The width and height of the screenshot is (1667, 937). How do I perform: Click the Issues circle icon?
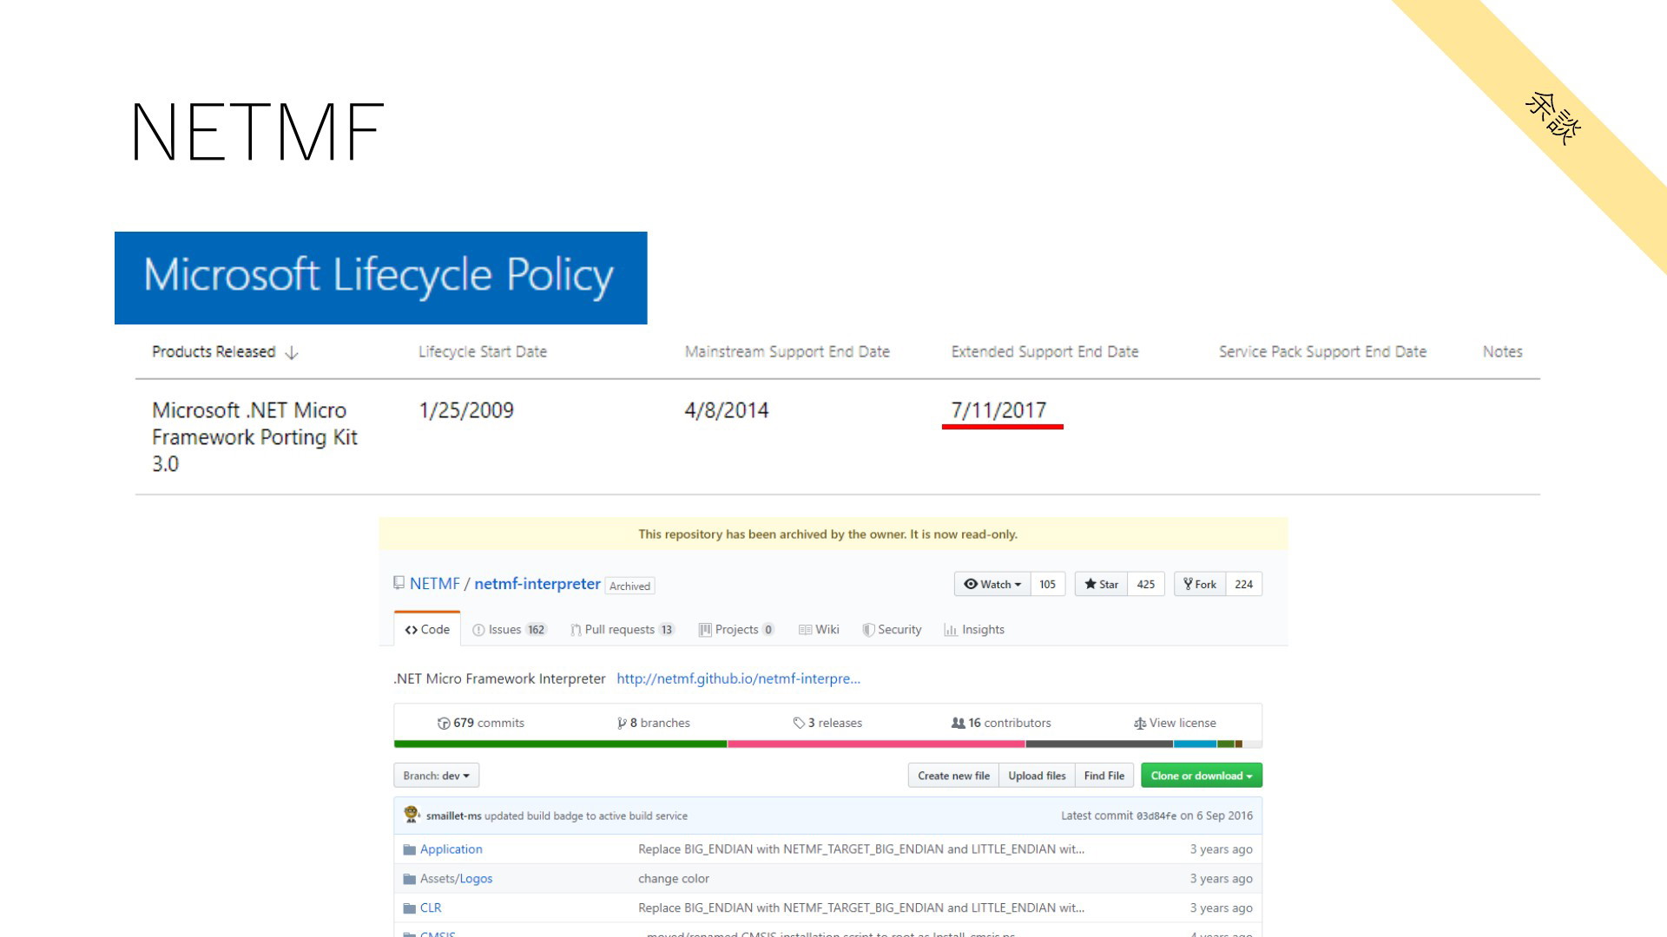click(478, 630)
